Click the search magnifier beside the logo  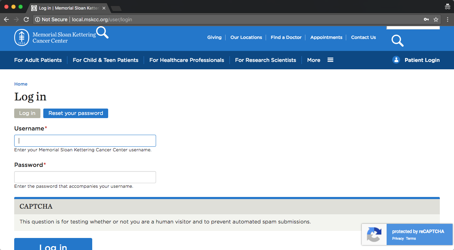[x=102, y=32]
